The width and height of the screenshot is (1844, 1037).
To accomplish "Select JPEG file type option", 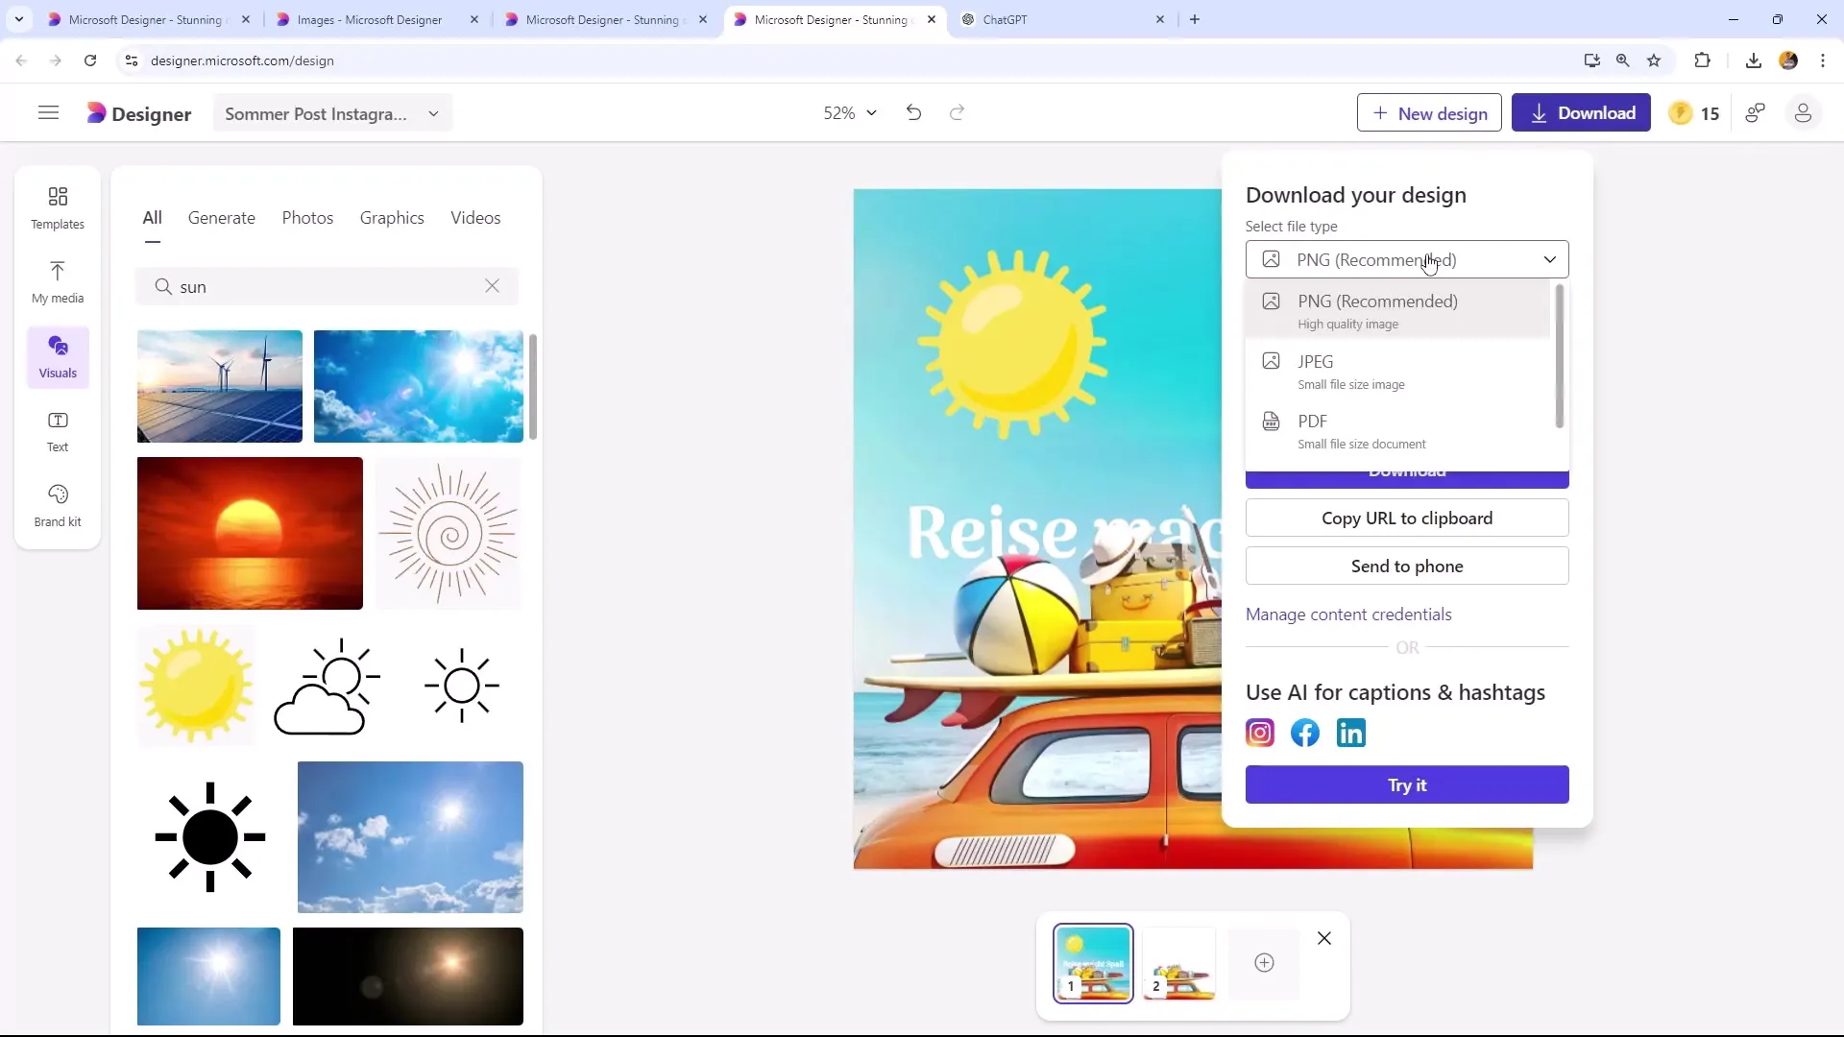I will [x=1397, y=372].
